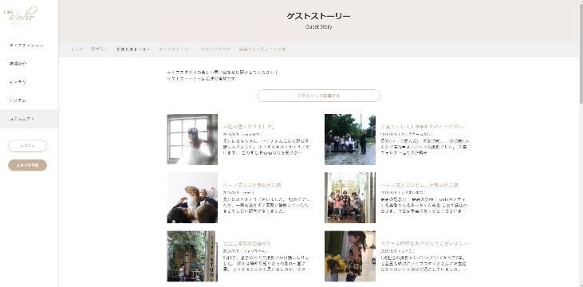Open the システム sidebar menu item
The width and height of the screenshot is (583, 287).
coord(18,100)
